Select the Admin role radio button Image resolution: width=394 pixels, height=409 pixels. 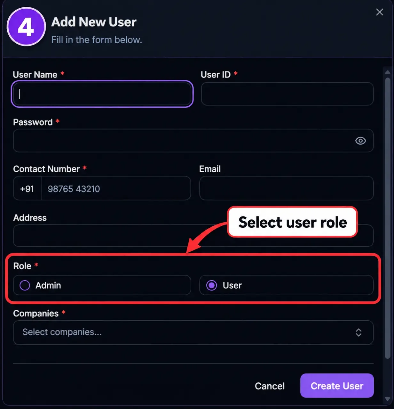[25, 285]
